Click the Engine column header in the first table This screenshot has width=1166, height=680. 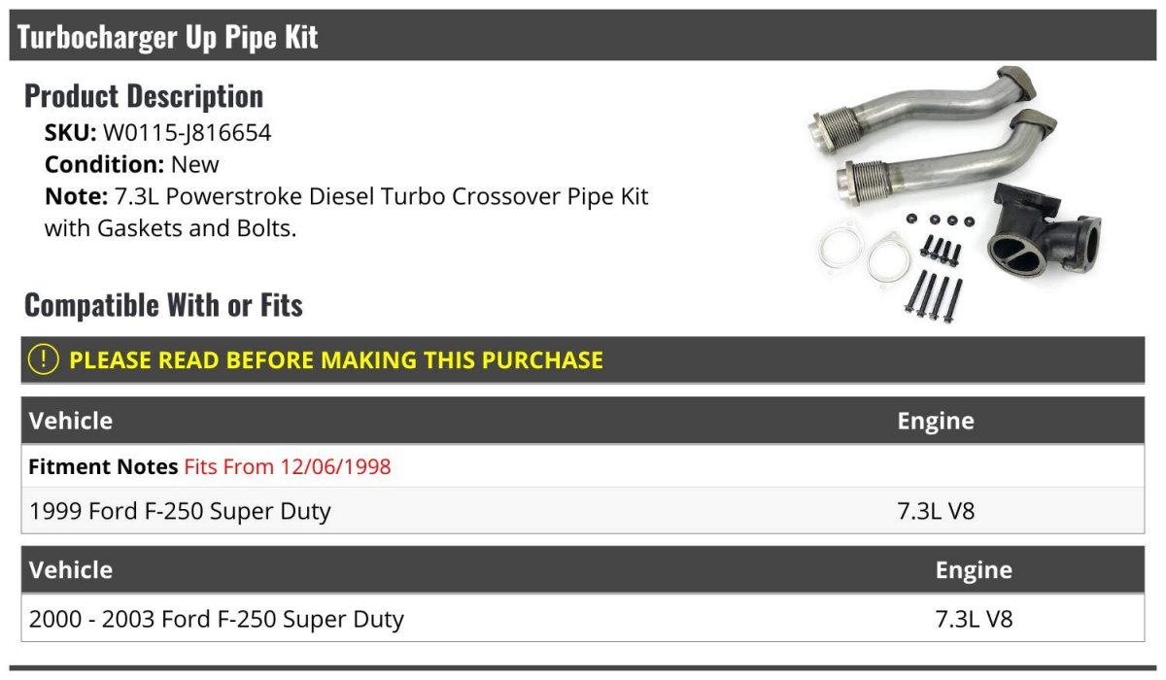(x=935, y=421)
